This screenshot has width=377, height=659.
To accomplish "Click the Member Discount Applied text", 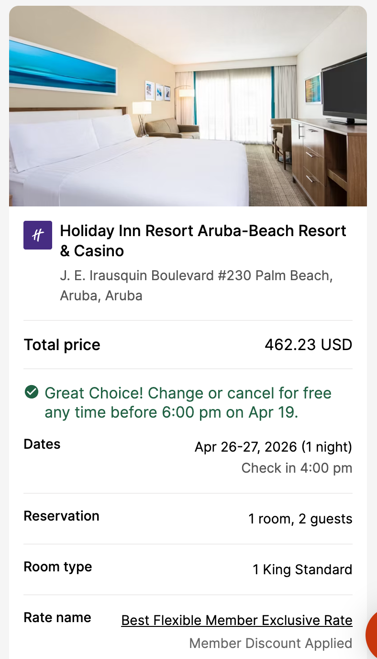I will [270, 643].
